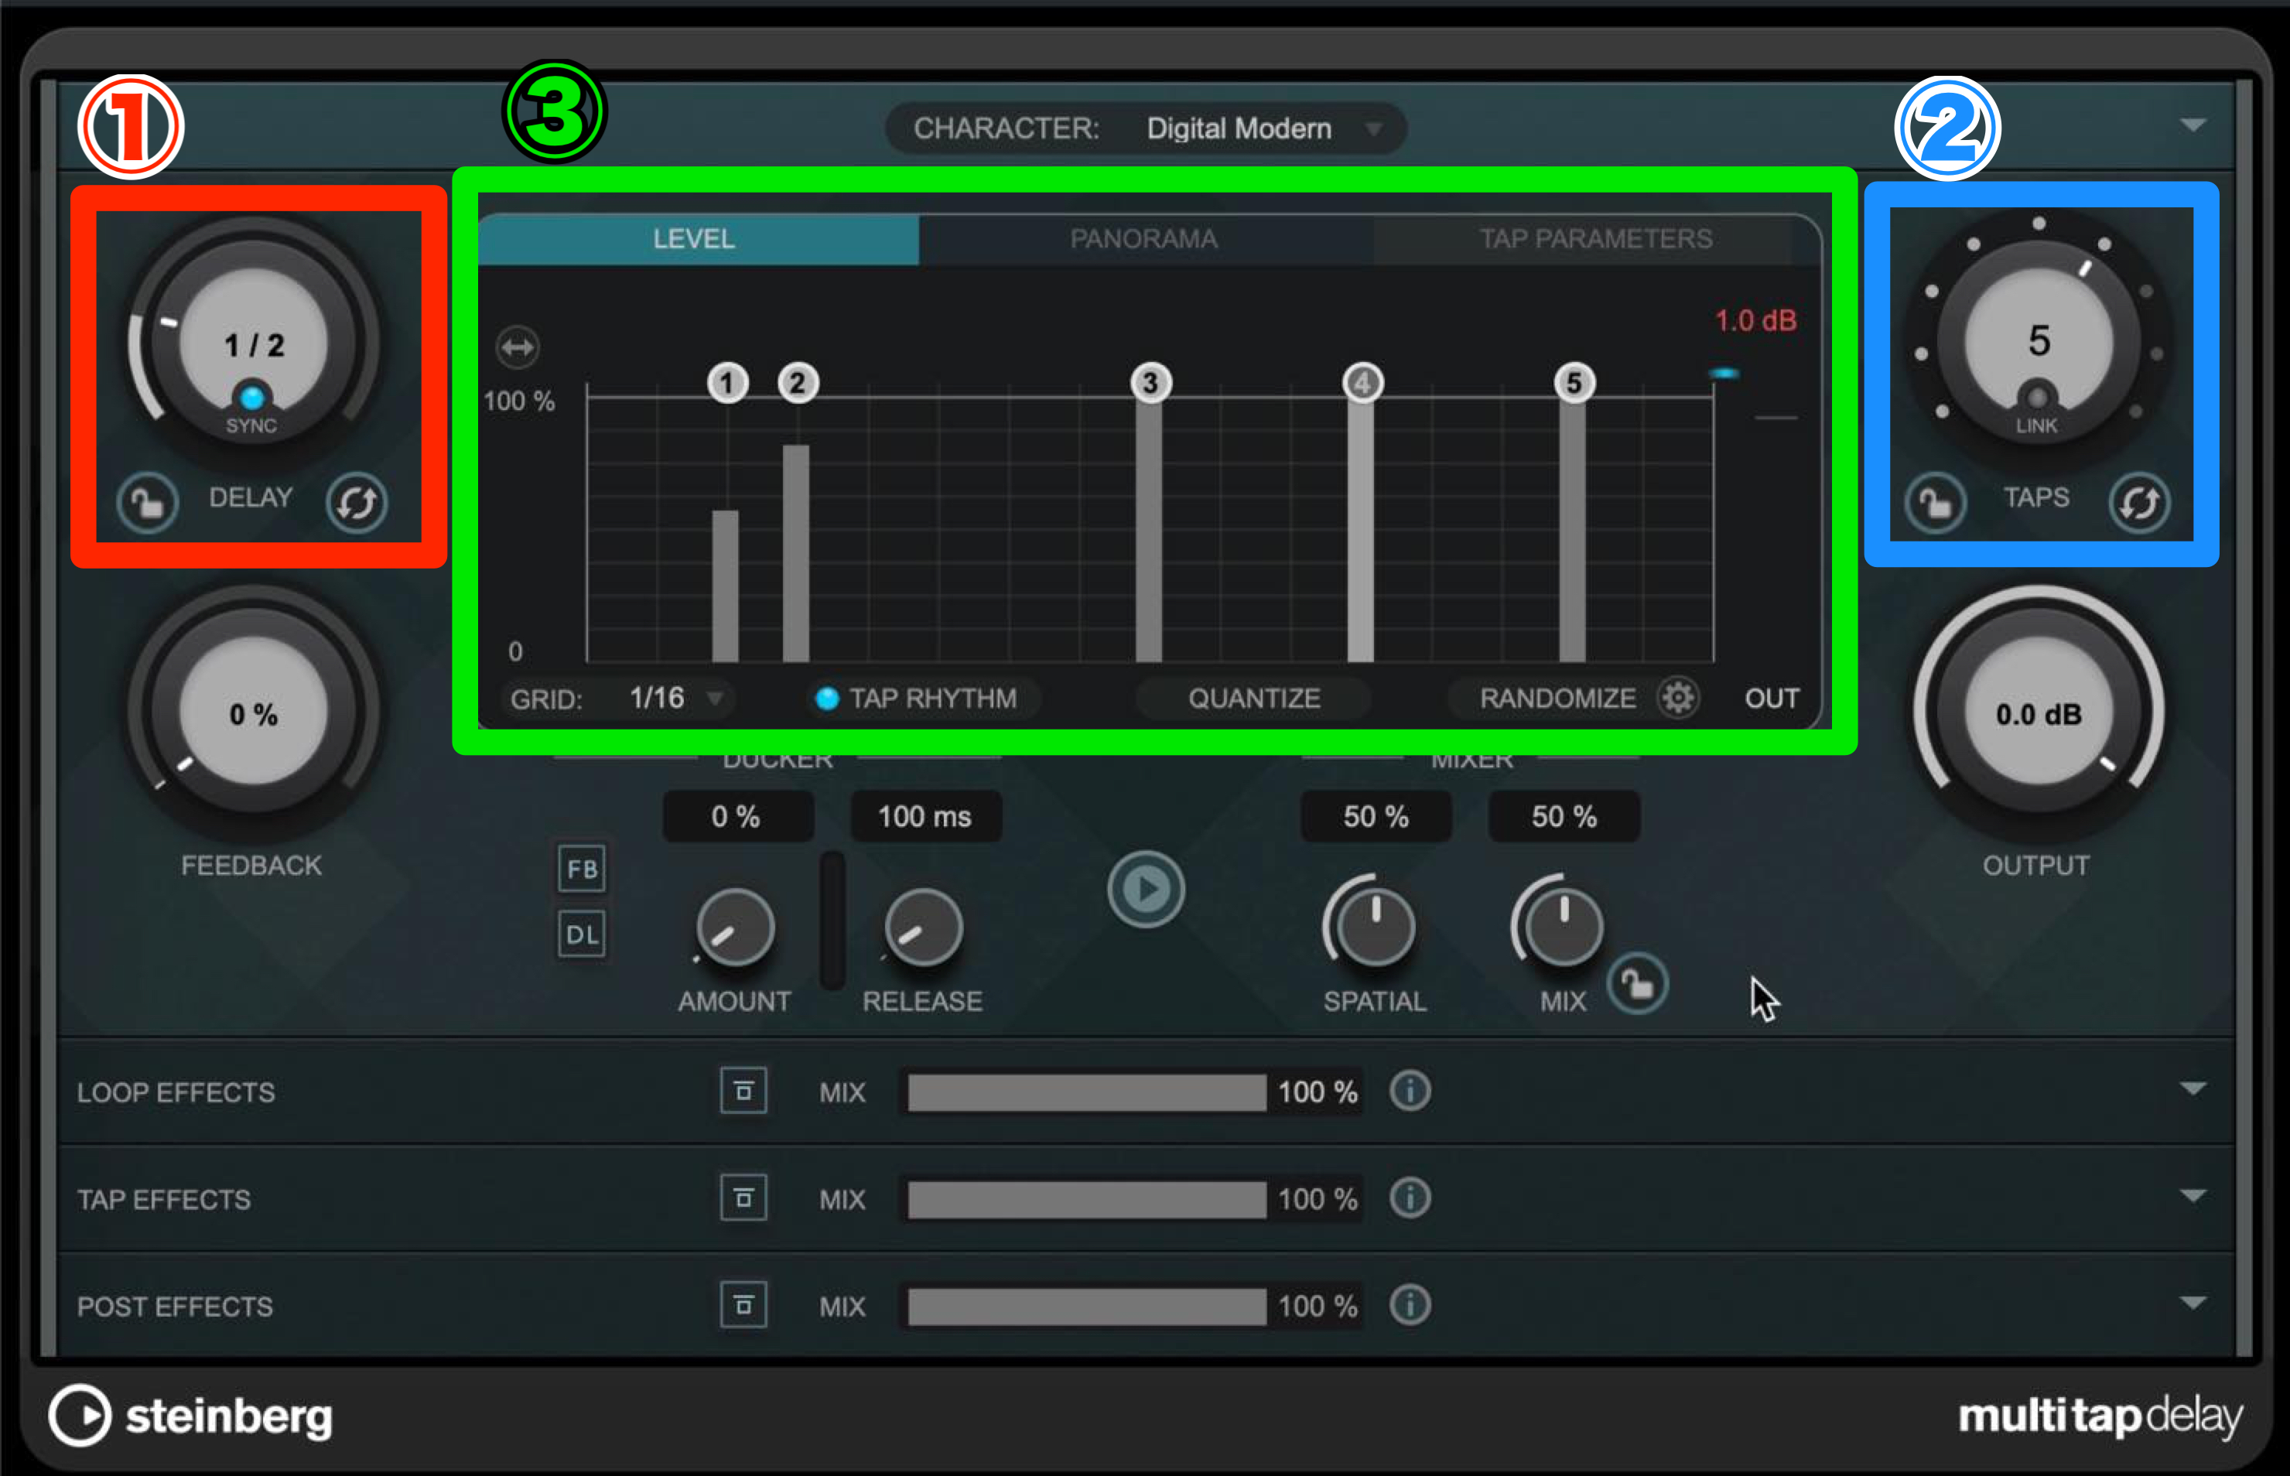The image size is (2290, 1476).
Task: Toggle the FB ducker button
Action: 582,870
